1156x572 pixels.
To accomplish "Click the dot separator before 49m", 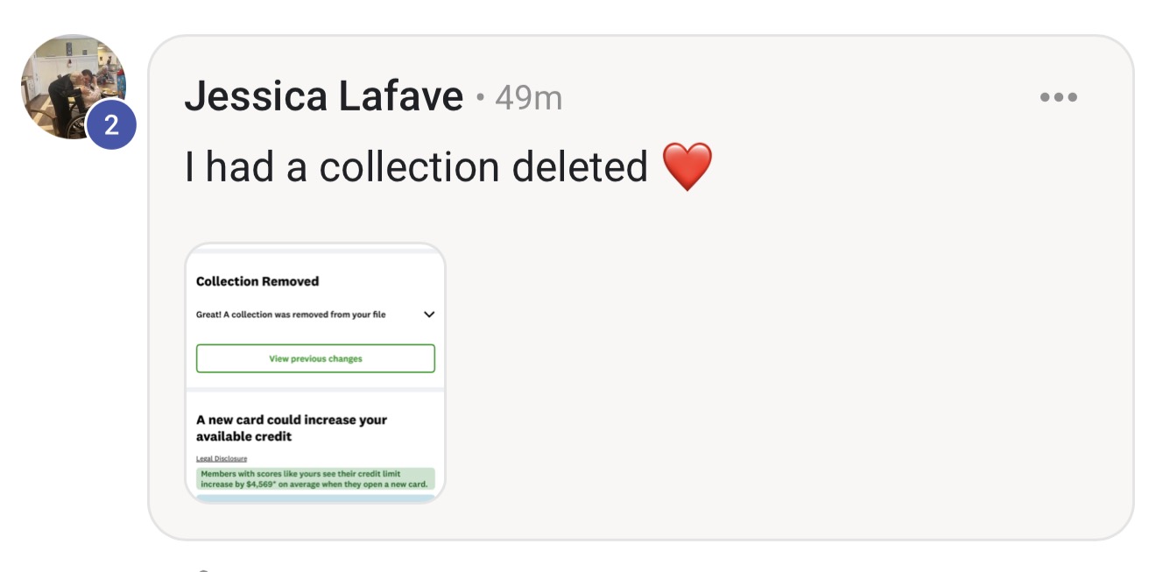I will 480,98.
